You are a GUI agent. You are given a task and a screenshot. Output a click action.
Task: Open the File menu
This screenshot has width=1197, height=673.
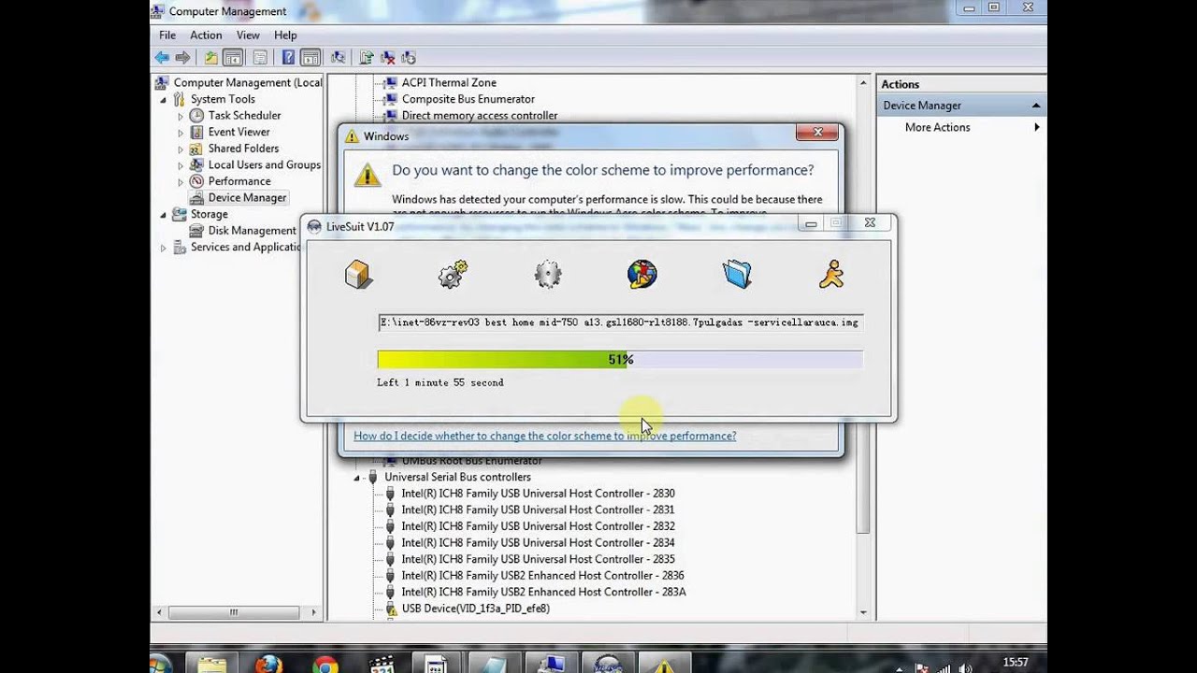tap(167, 35)
